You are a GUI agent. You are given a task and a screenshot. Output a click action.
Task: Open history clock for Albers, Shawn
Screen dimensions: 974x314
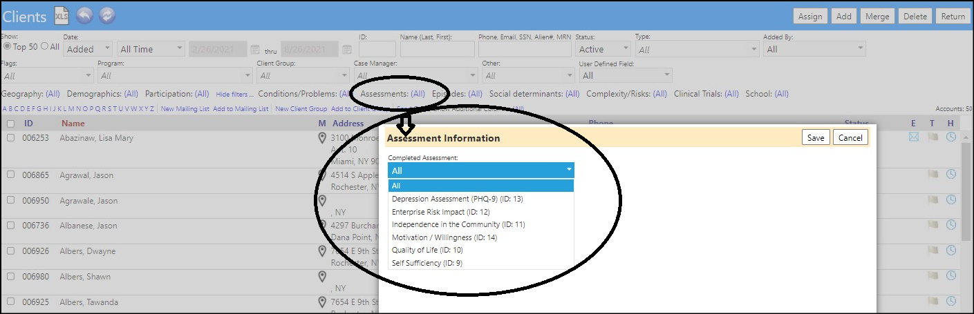[x=950, y=275]
